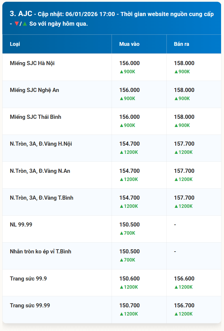Click Mua vào ▲1200K change for Đ.Vàng T.Bình
Screen dimensions: 224x331
129,206
